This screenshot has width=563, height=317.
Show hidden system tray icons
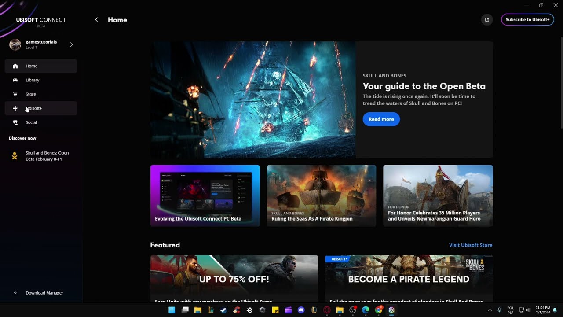point(490,310)
